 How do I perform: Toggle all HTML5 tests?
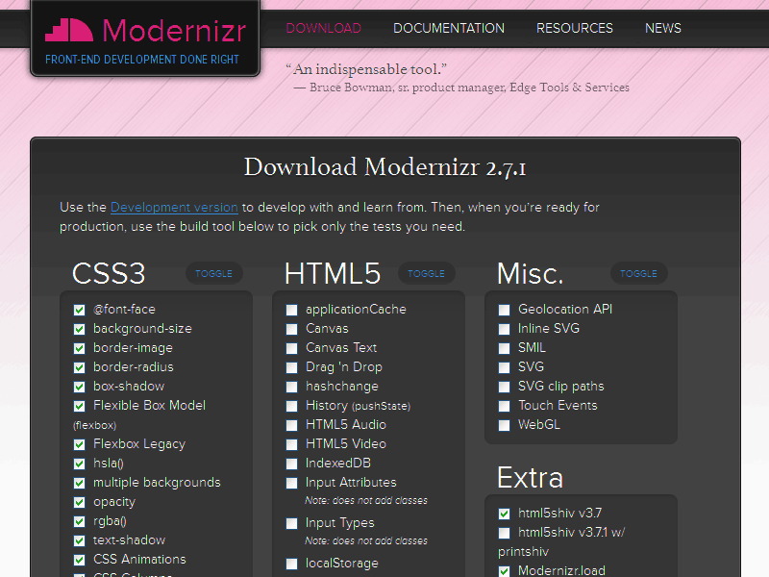426,273
